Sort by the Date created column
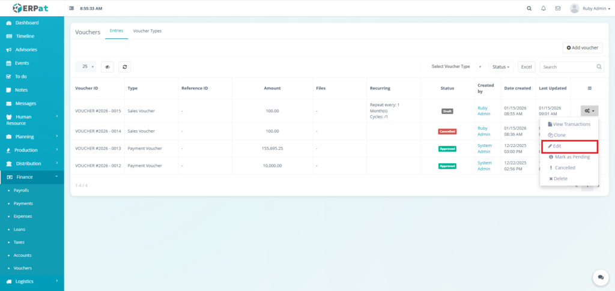Image resolution: width=615 pixels, height=291 pixels. point(517,88)
